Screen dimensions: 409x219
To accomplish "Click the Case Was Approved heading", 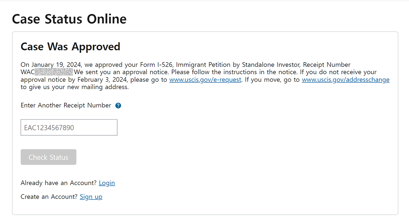I will (x=71, y=47).
